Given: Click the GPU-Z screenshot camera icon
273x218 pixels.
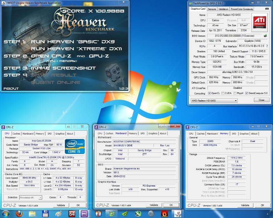Looking at the screenshot, I should [x=267, y=9].
